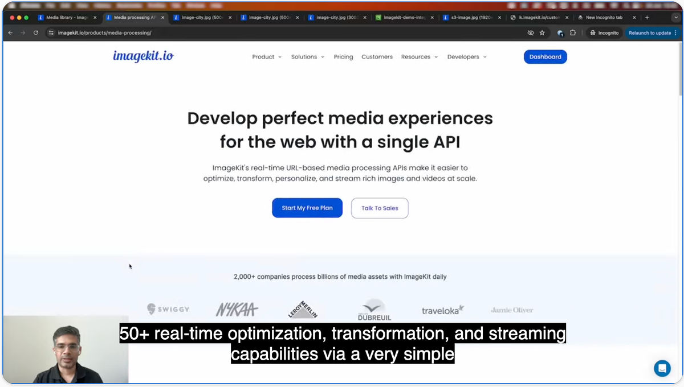The width and height of the screenshot is (684, 387).
Task: Go forward with the browser forward arrow
Action: pos(23,33)
